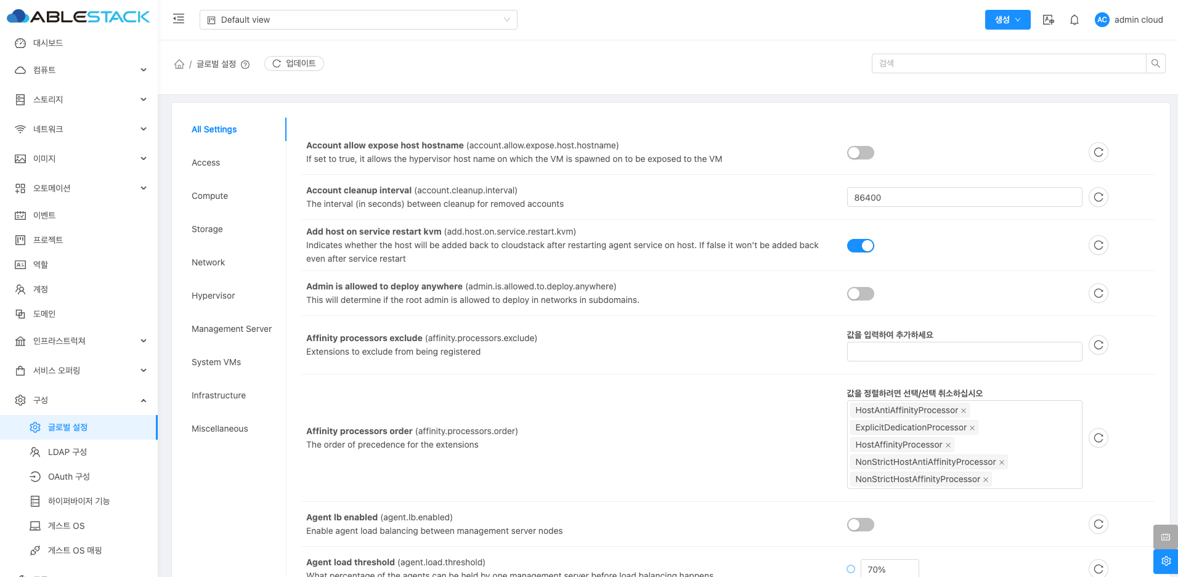This screenshot has height=577, width=1178.
Task: Reset Affinity processors order setting
Action: 1098,438
